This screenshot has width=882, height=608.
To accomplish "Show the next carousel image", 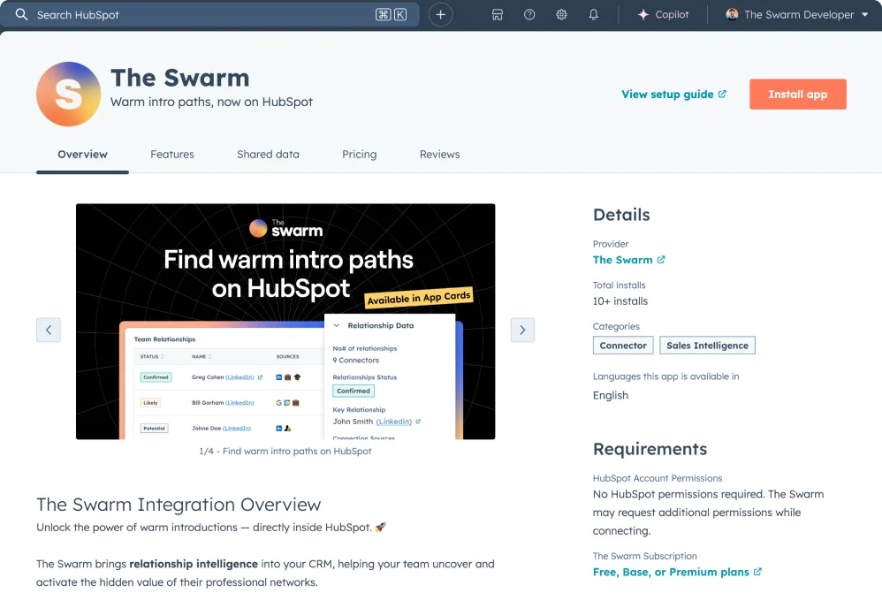I will tap(522, 331).
